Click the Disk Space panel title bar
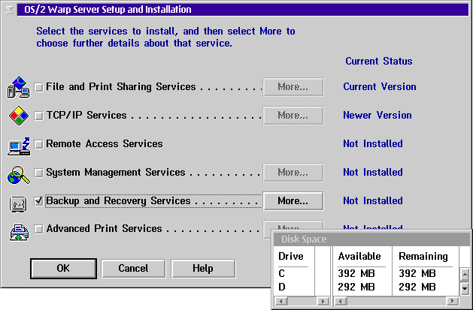The width and height of the screenshot is (473, 310). [x=371, y=239]
